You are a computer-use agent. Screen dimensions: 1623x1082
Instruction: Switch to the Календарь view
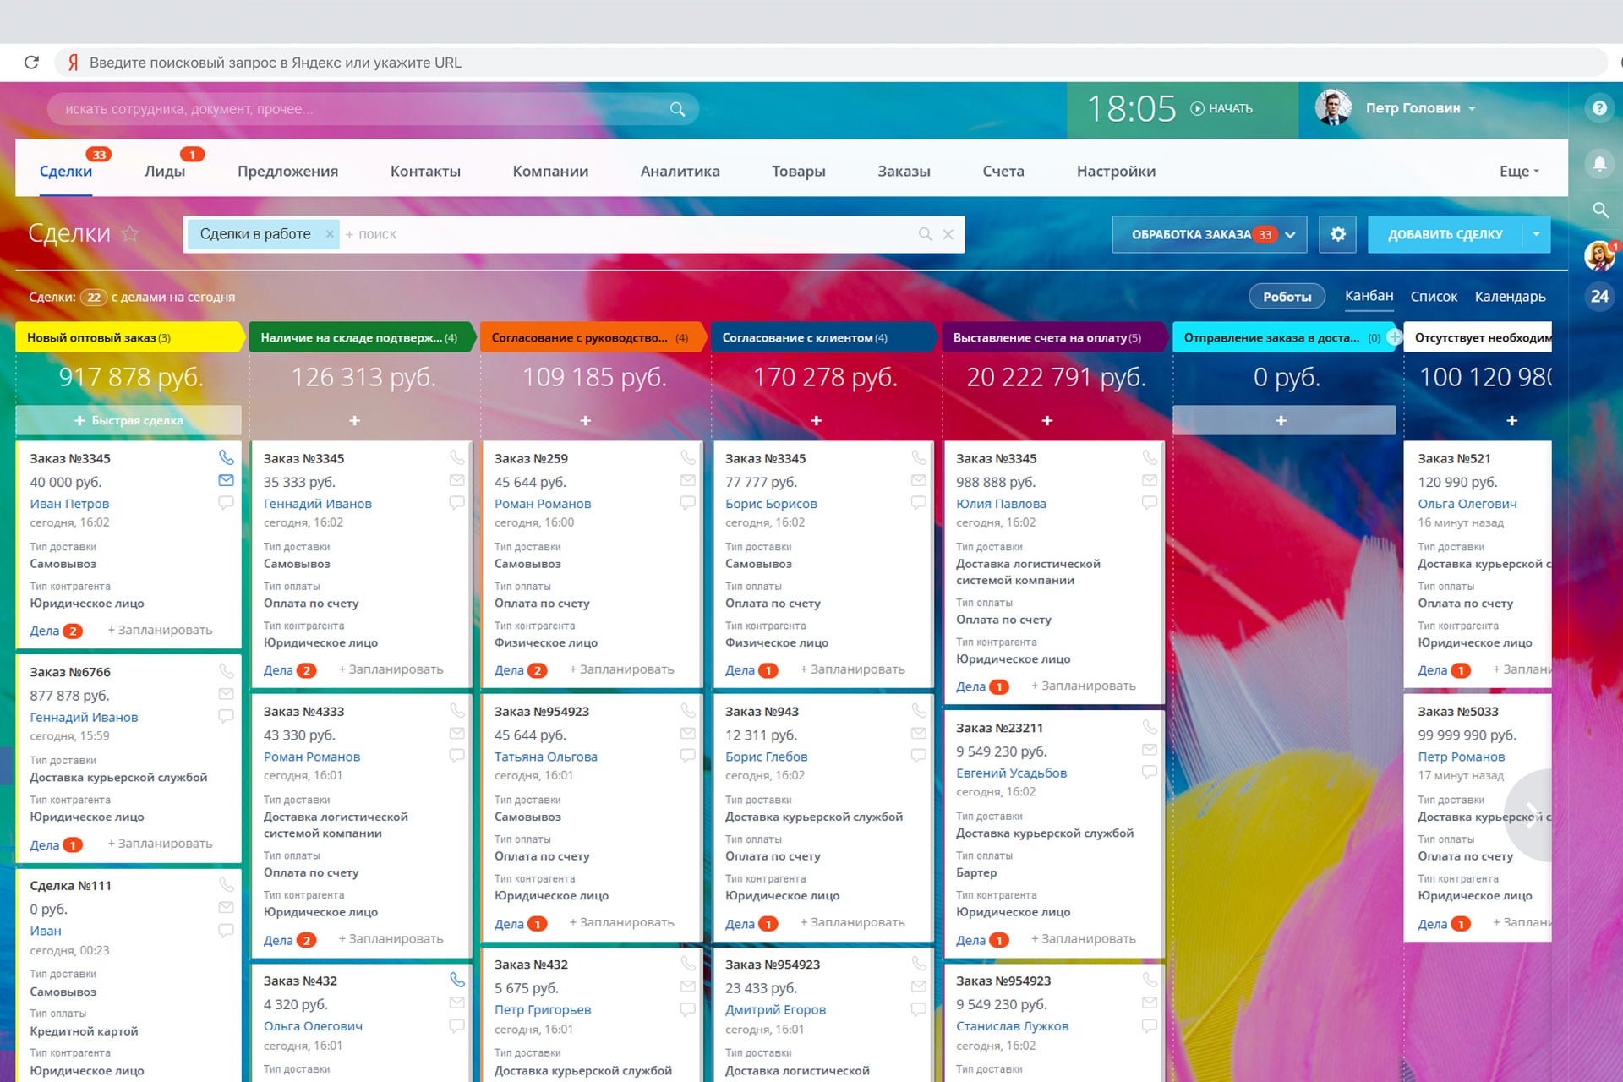(x=1510, y=297)
